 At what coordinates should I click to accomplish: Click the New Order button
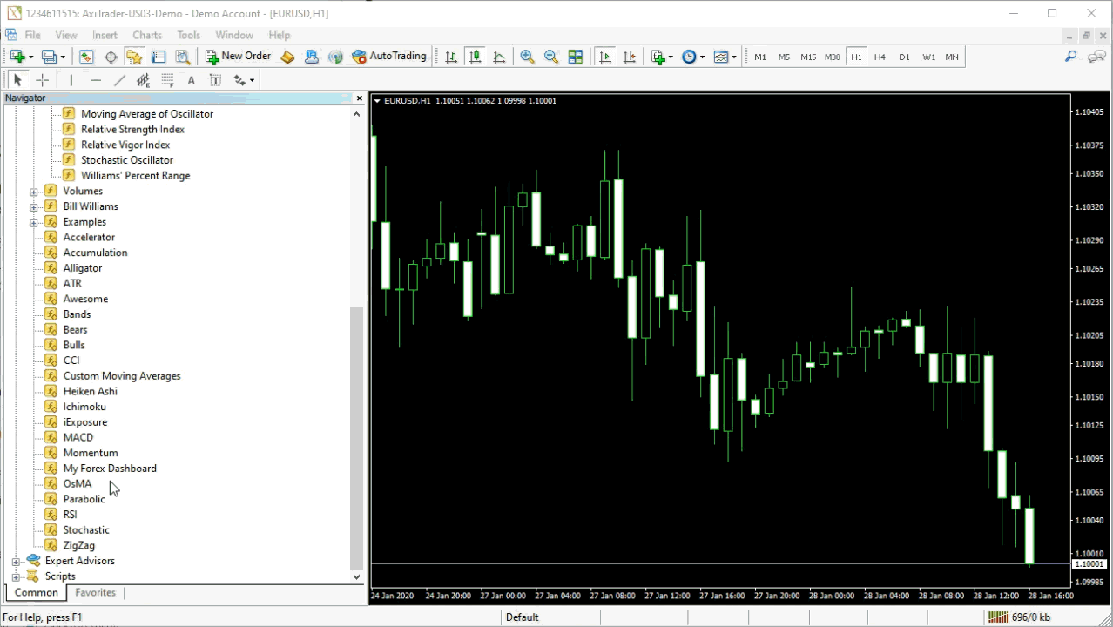[x=239, y=57]
